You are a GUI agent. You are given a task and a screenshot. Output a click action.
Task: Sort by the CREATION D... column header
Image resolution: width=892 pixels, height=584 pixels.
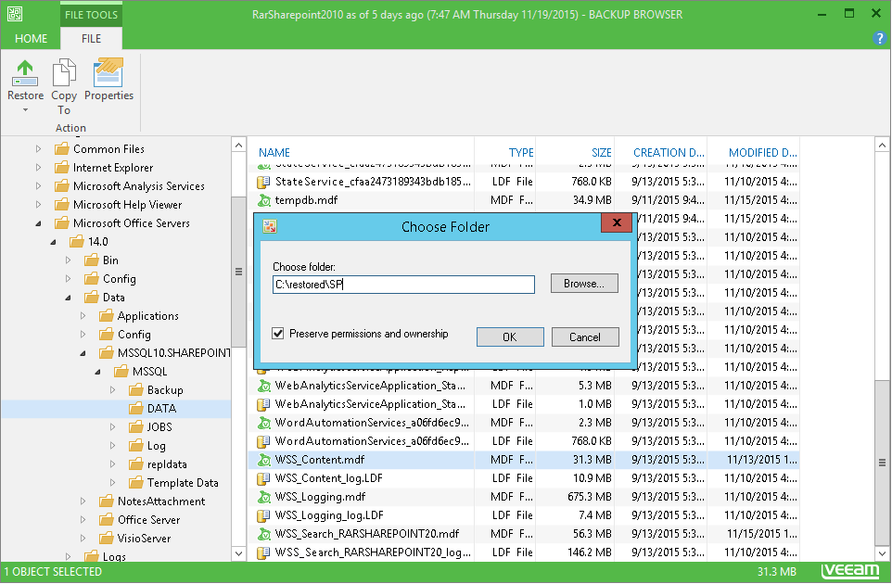(x=669, y=152)
